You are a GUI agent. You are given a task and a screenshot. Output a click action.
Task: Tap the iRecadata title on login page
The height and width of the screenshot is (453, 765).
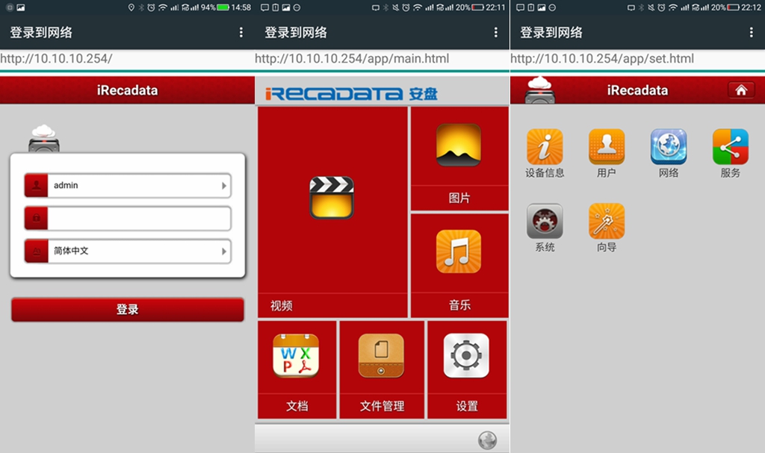click(x=127, y=90)
